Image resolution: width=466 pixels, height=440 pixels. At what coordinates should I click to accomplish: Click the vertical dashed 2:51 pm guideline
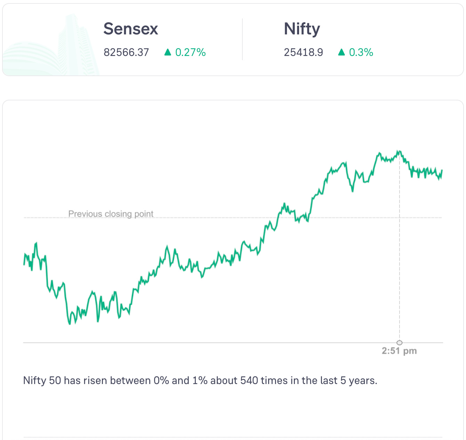coord(400,278)
